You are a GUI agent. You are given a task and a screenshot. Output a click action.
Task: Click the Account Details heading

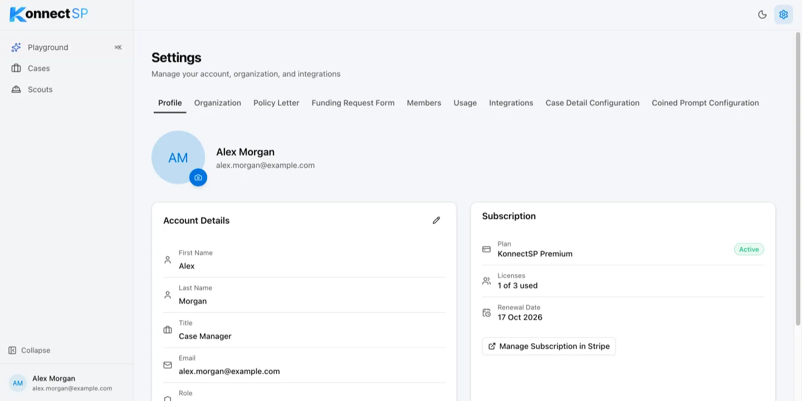(x=197, y=221)
